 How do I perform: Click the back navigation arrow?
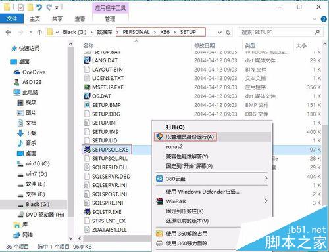point(8,32)
